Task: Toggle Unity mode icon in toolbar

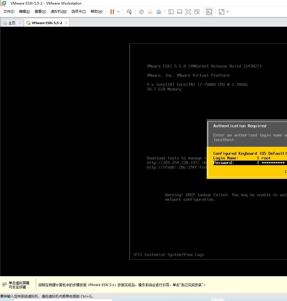Action: click(197, 12)
